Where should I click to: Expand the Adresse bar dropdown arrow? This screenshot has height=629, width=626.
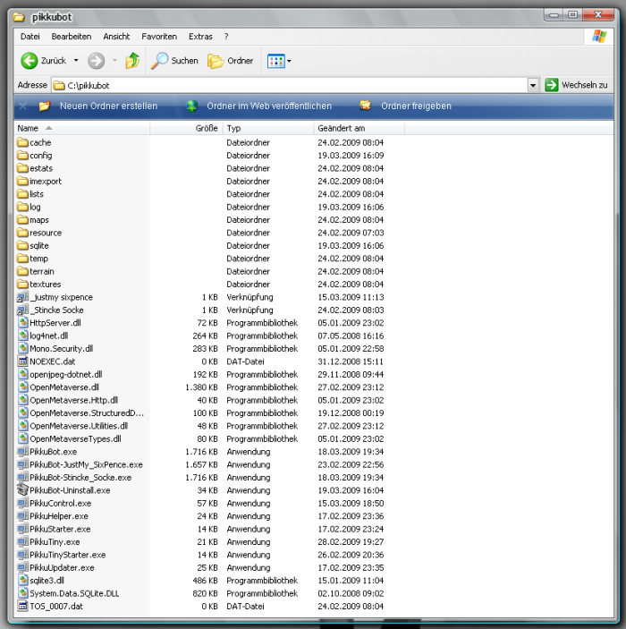click(x=533, y=85)
